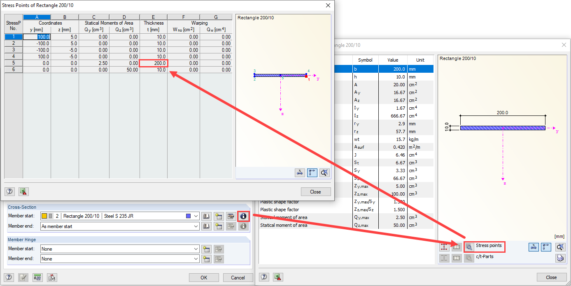Select column G header in stress table
The height and width of the screenshot is (286, 571).
pos(216,17)
